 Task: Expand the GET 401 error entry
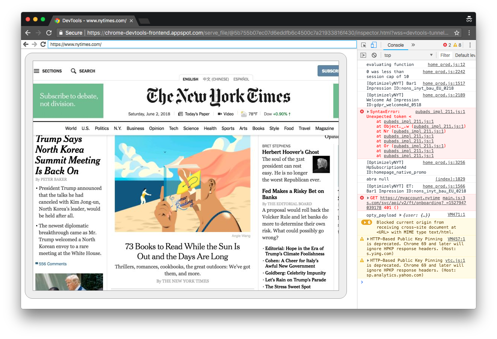pos(368,198)
